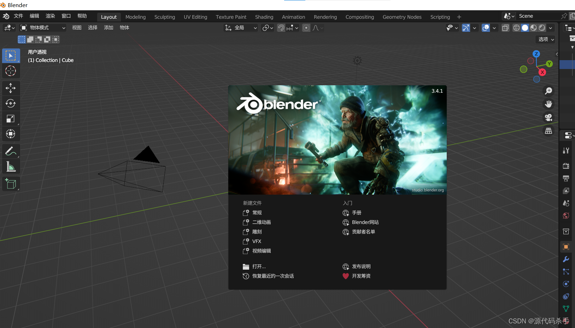Enable material preview shading
Image resolution: width=575 pixels, height=328 pixels.
[x=533, y=28]
